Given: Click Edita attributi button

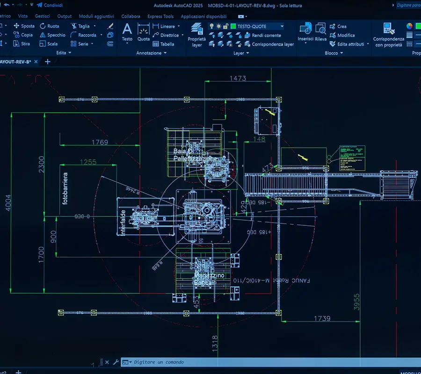Looking at the screenshot, I should coord(347,44).
